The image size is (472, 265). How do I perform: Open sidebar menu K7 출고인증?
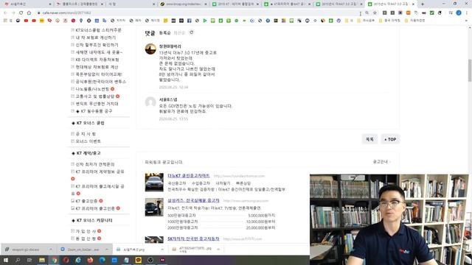tap(87, 201)
